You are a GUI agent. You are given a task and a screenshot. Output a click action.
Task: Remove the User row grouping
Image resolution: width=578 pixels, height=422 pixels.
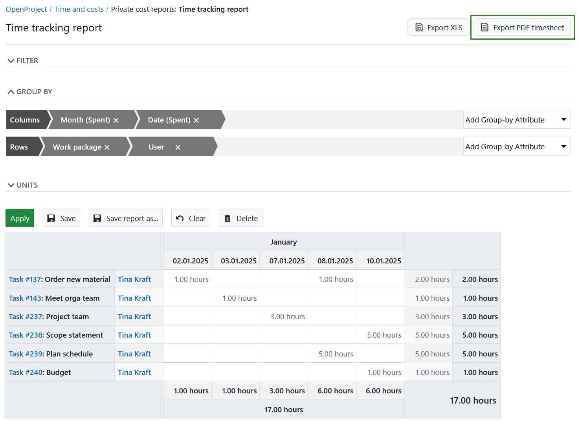178,147
